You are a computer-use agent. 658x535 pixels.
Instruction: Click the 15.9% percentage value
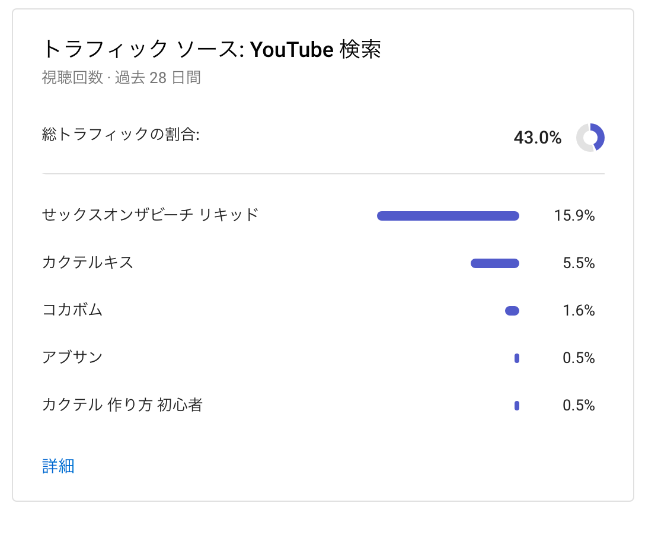574,216
